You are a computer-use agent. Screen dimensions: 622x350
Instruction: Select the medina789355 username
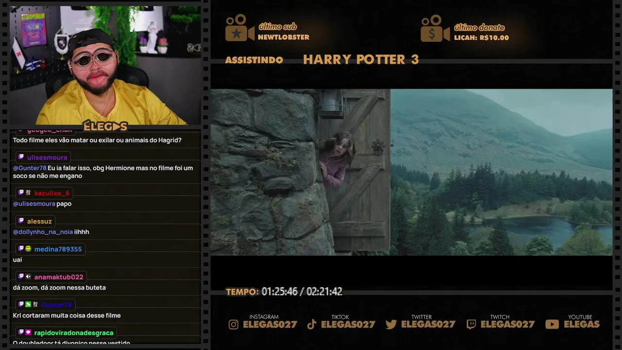tap(58, 249)
